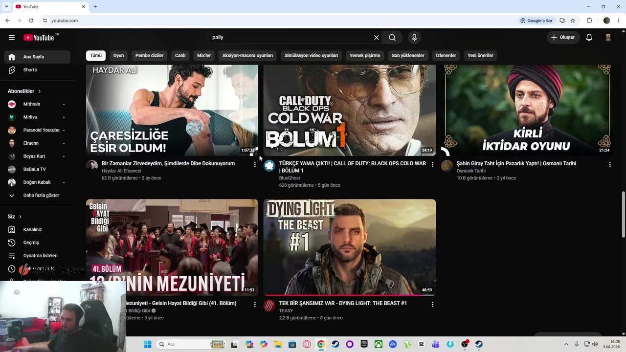Open options menu for Gelsin Hayat video
The height and width of the screenshot is (352, 626).
click(x=255, y=304)
